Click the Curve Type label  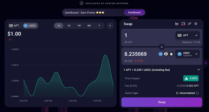pos(132,93)
